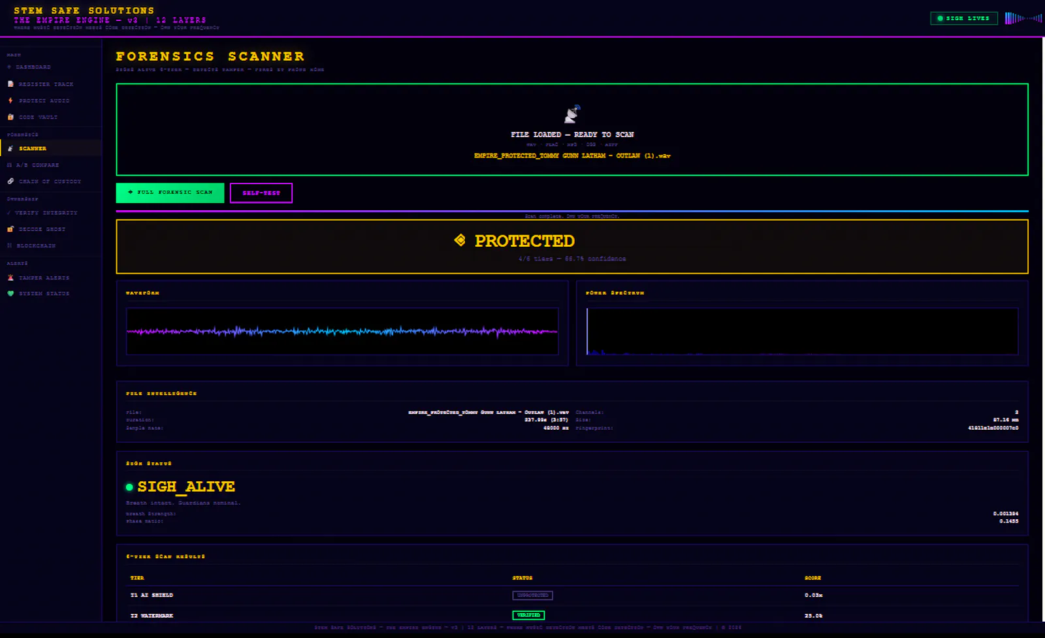Click the 57.16 MB size value
Image resolution: width=1045 pixels, height=638 pixels.
(1006, 420)
